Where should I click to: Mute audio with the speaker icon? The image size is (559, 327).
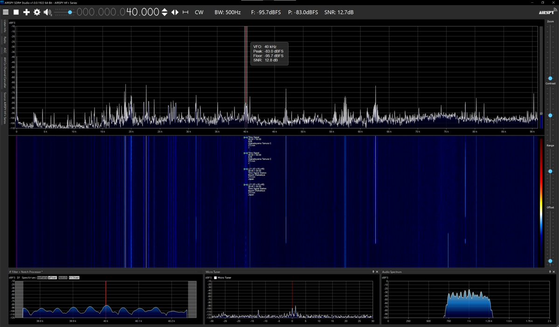coord(48,12)
